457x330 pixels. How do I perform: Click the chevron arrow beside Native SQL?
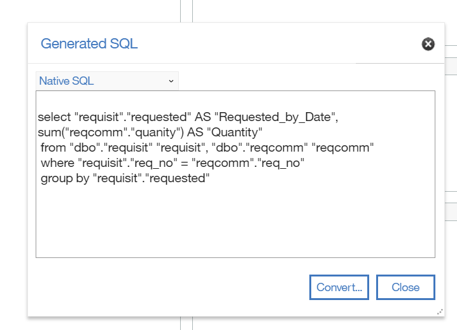(171, 81)
